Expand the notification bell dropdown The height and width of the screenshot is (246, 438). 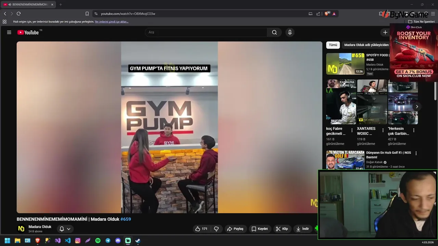pos(65,229)
